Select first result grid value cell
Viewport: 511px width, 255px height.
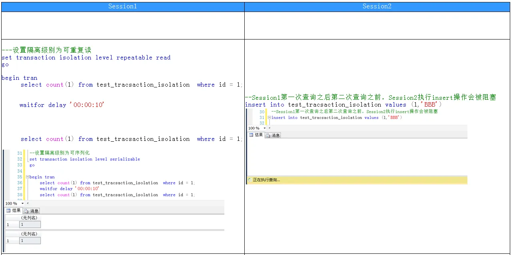[x=30, y=225]
